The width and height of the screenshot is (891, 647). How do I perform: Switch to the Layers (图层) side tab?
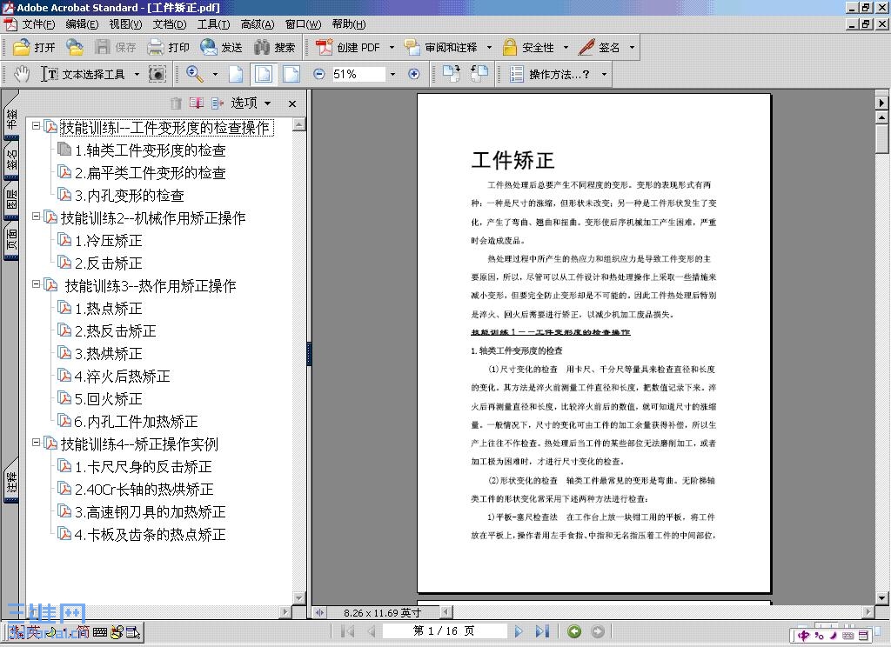(x=11, y=199)
